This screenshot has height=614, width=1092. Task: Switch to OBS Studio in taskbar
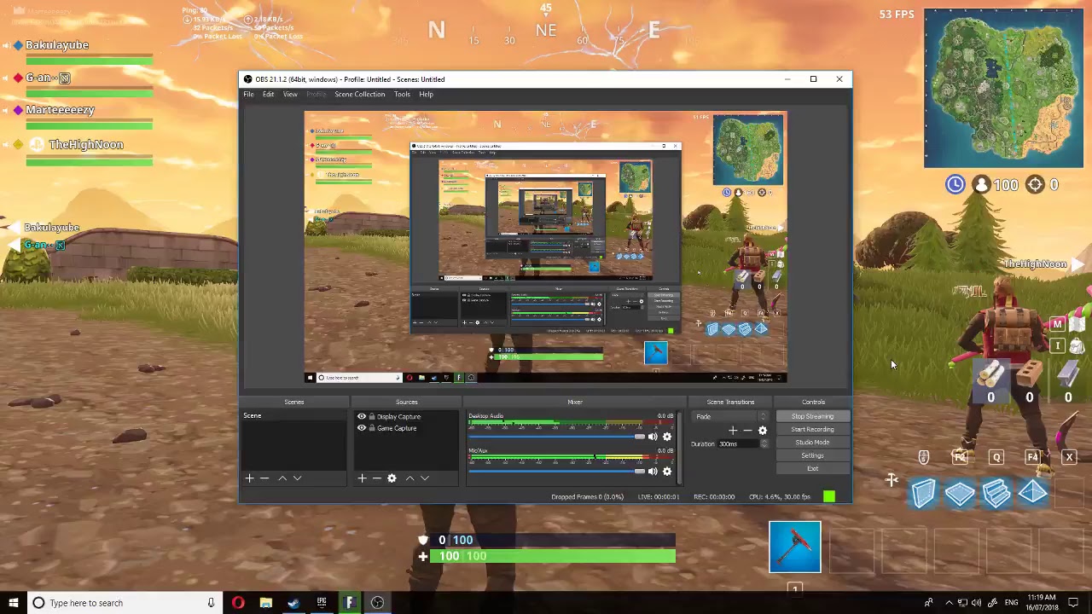(377, 603)
